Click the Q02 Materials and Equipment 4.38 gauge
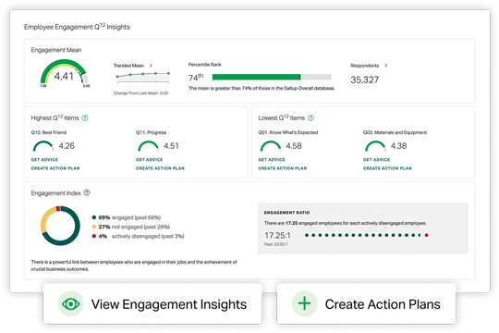Viewport: 499px width, 333px height. 375,146
